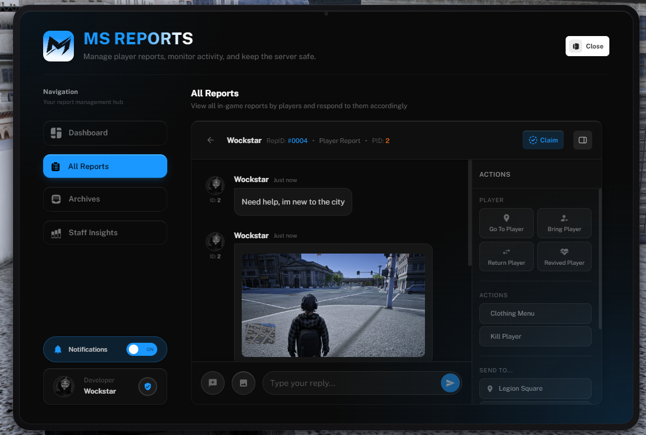Click the Archives box icon
646x435 pixels.
coord(56,199)
